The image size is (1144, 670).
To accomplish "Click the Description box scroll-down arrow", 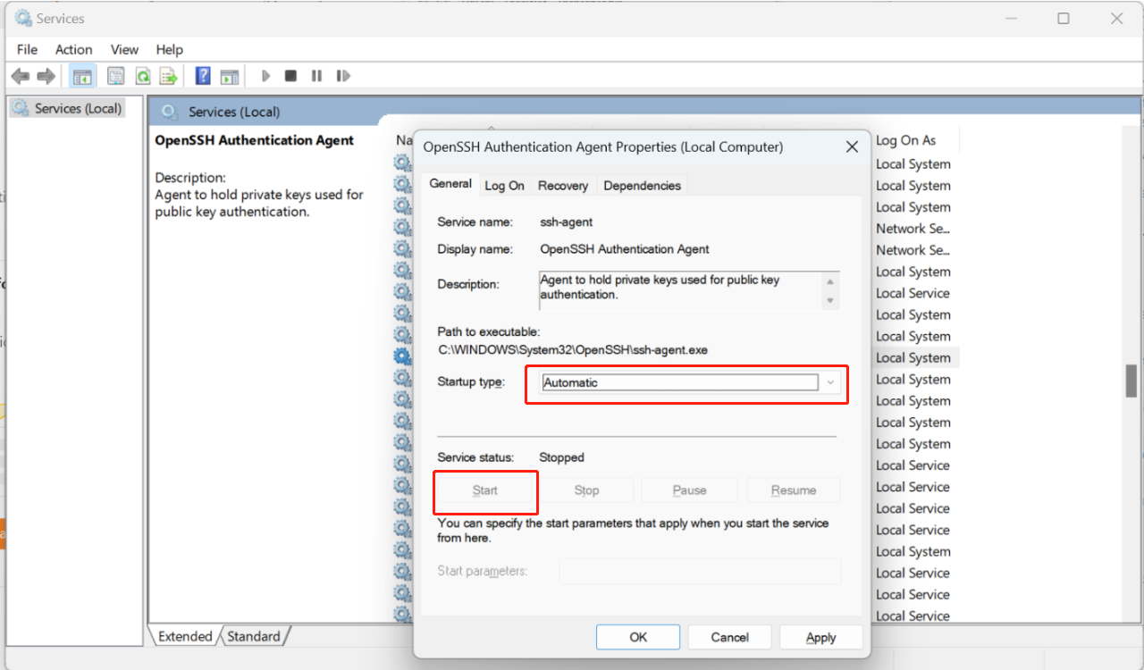I will [x=830, y=300].
